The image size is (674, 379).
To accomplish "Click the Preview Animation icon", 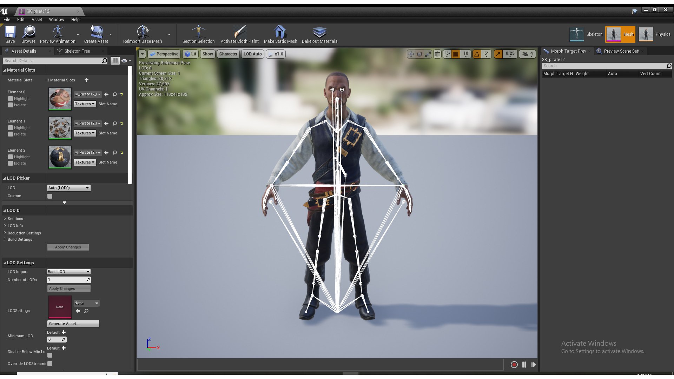I will 58,34.
